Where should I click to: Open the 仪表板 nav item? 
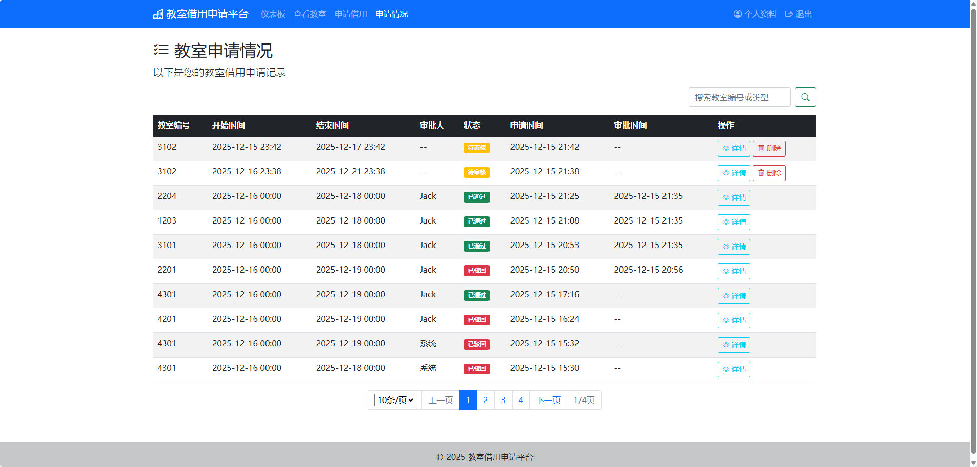pyautogui.click(x=273, y=14)
